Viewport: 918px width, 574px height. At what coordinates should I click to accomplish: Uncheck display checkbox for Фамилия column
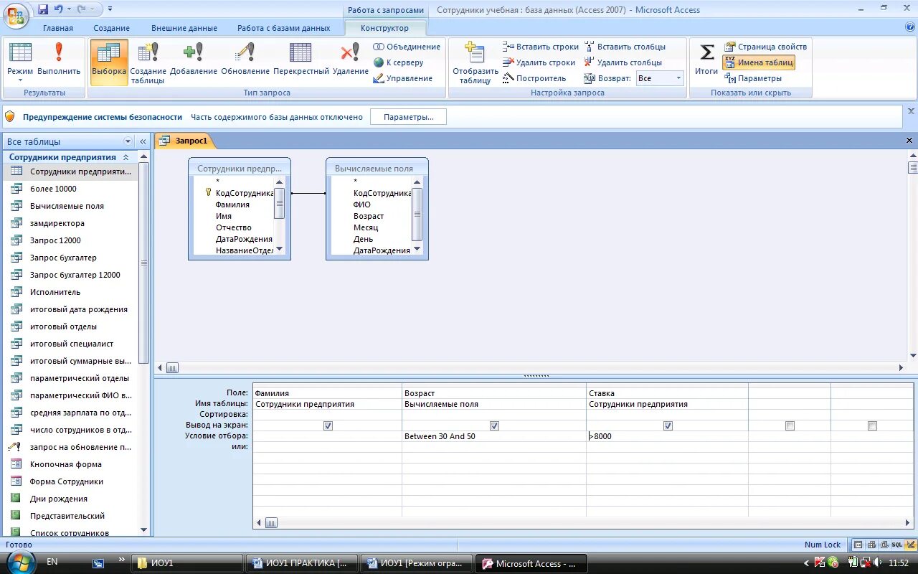tap(328, 425)
